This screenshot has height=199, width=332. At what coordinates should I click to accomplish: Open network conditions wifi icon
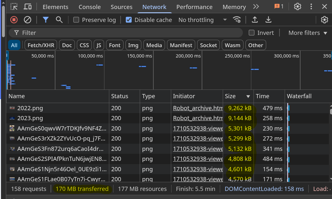point(237,20)
